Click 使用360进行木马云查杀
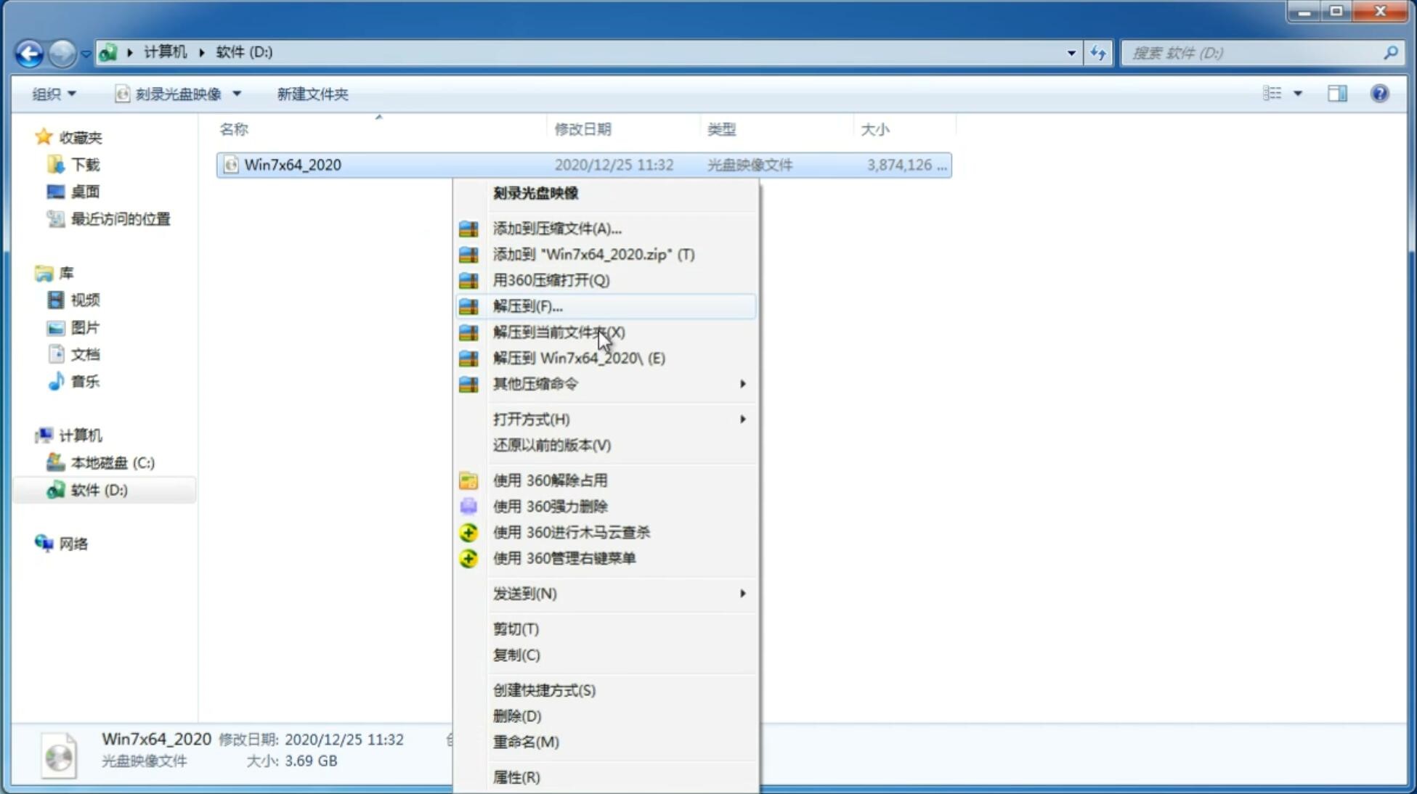 (572, 531)
